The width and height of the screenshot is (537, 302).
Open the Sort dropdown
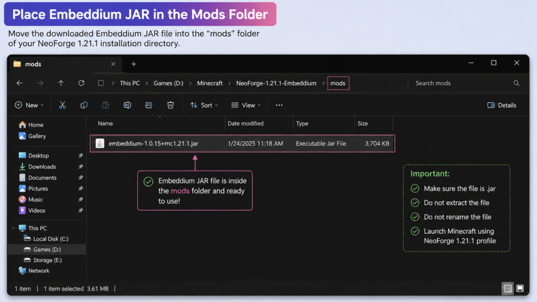point(204,105)
